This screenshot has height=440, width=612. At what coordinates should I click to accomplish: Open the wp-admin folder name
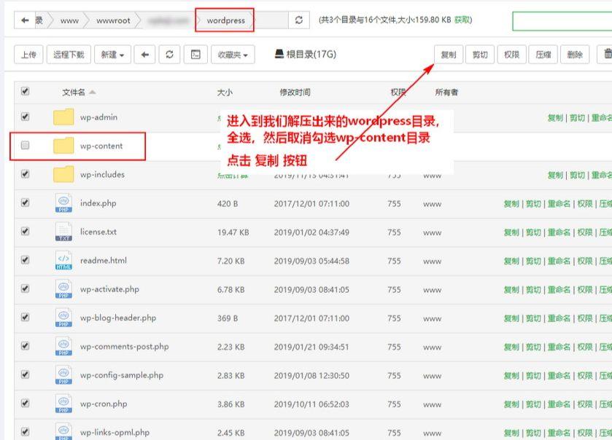point(98,117)
